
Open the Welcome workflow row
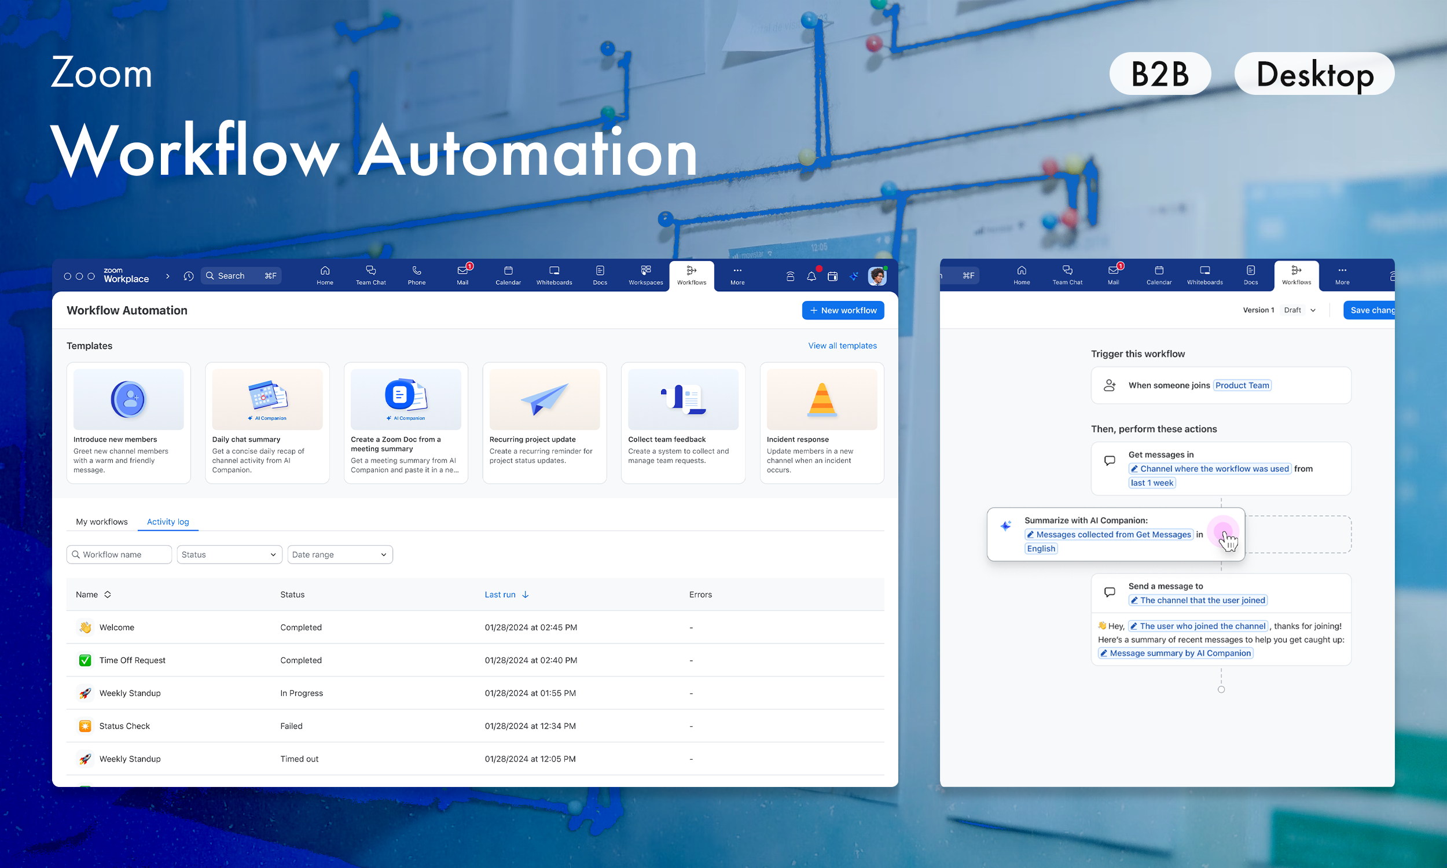pos(475,627)
